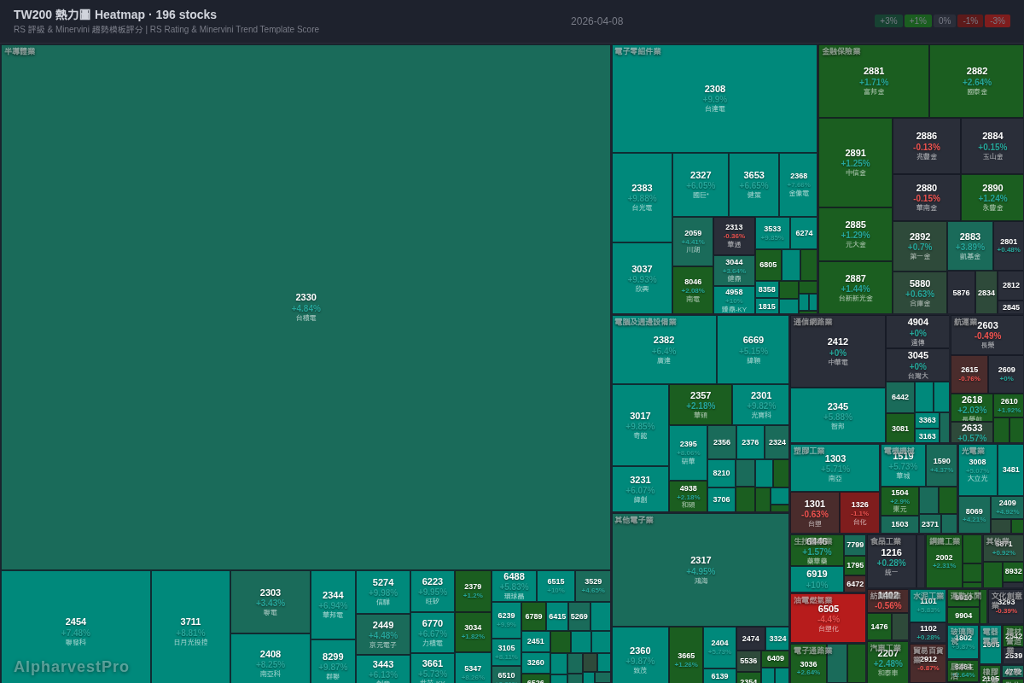Select the 2603 長榮 tile
1024x683 pixels.
(987, 336)
